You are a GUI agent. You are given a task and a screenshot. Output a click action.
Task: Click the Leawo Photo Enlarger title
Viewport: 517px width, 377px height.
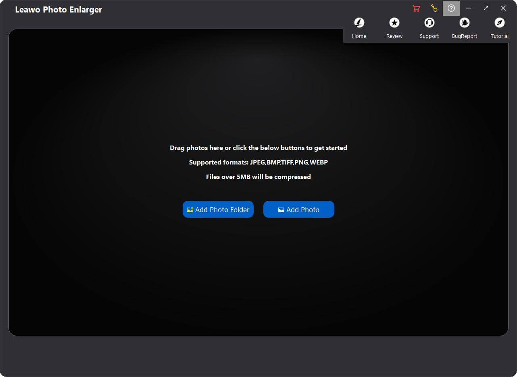(58, 10)
